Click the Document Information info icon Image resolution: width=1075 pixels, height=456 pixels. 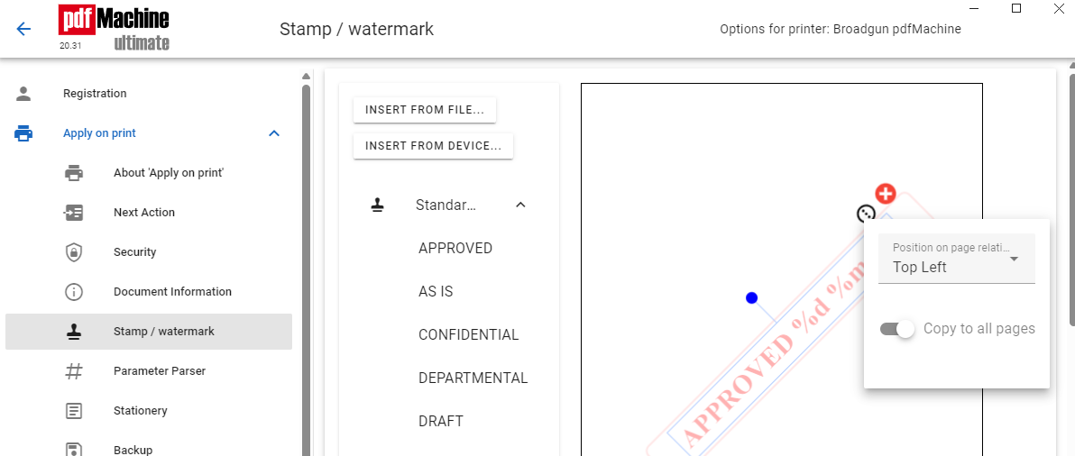pos(74,292)
